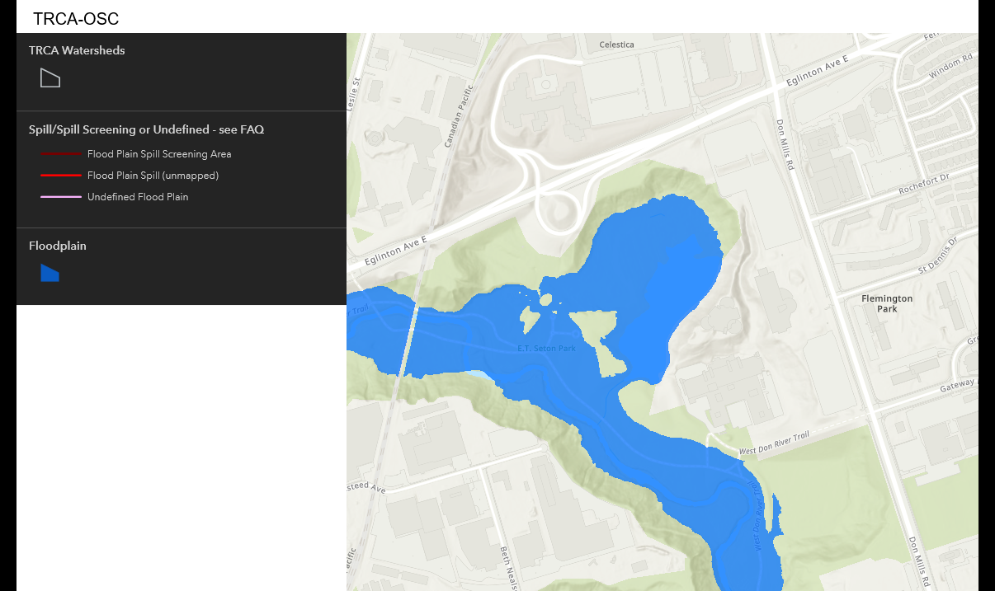
Task: Click the TRCA-OSC page title
Action: [x=76, y=19]
